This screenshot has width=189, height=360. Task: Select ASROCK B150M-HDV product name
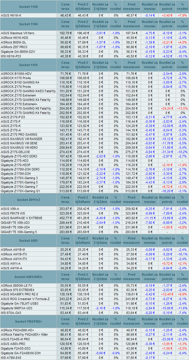pos(16,74)
